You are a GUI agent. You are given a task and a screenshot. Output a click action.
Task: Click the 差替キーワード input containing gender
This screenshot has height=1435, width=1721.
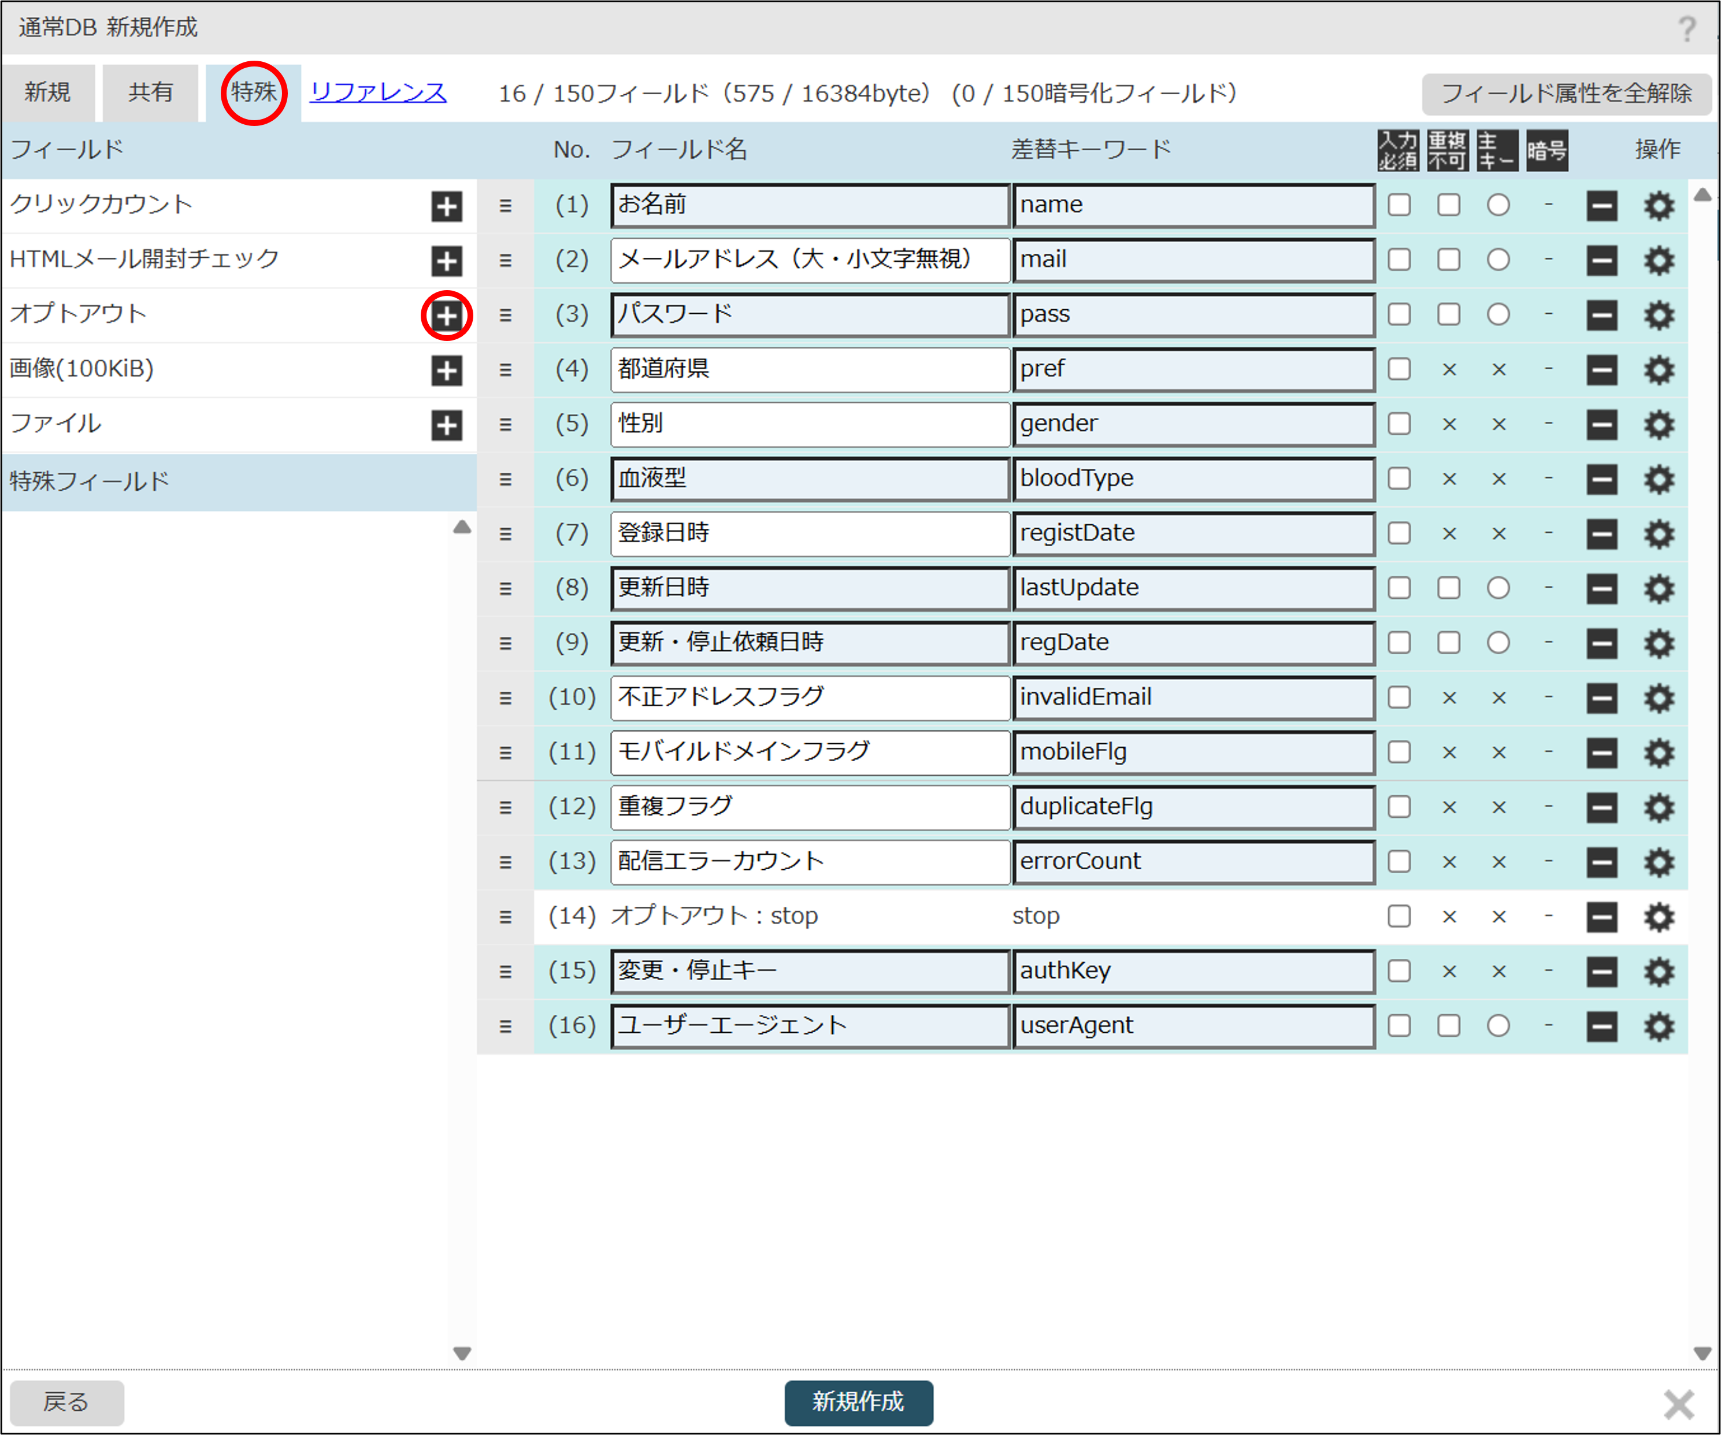pyautogui.click(x=1192, y=425)
